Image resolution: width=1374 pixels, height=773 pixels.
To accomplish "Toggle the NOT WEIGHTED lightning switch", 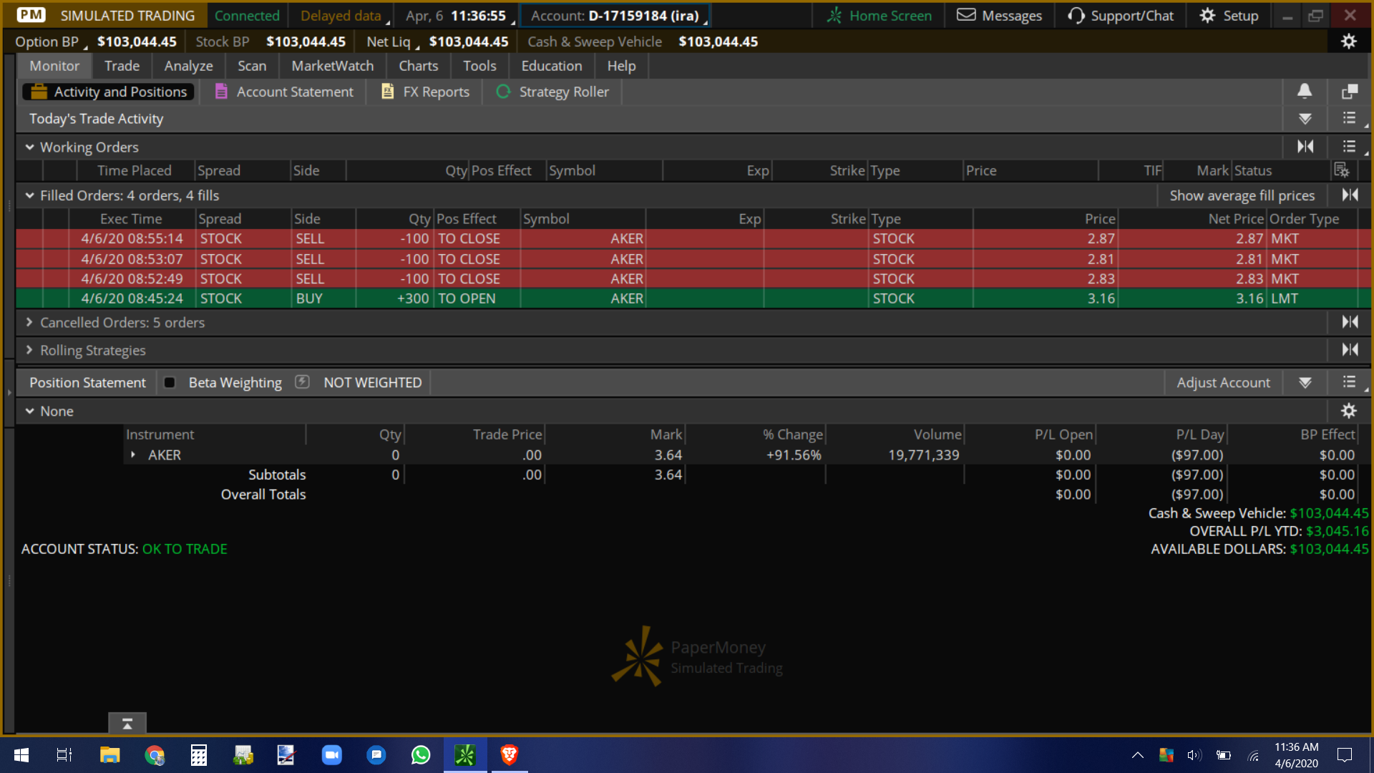I will pyautogui.click(x=302, y=382).
